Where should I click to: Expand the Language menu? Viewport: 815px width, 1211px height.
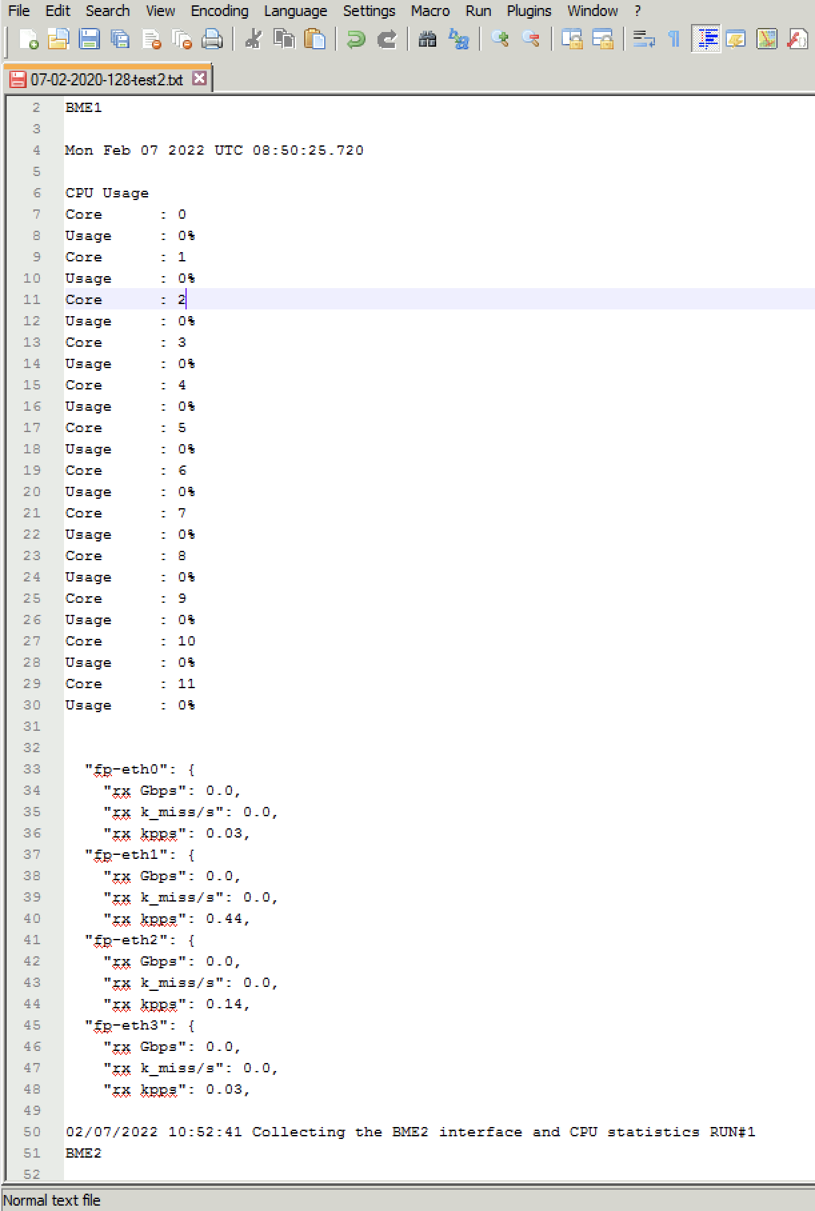point(295,11)
